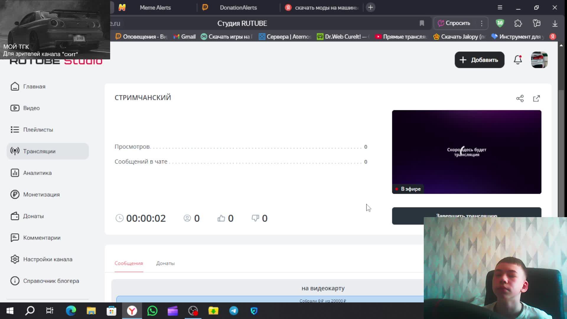
Task: Click the channel avatar in the header
Action: point(539,60)
